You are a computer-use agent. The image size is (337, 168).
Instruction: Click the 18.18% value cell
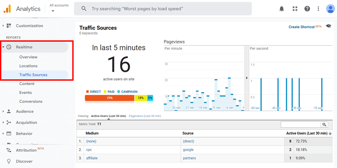(302, 150)
